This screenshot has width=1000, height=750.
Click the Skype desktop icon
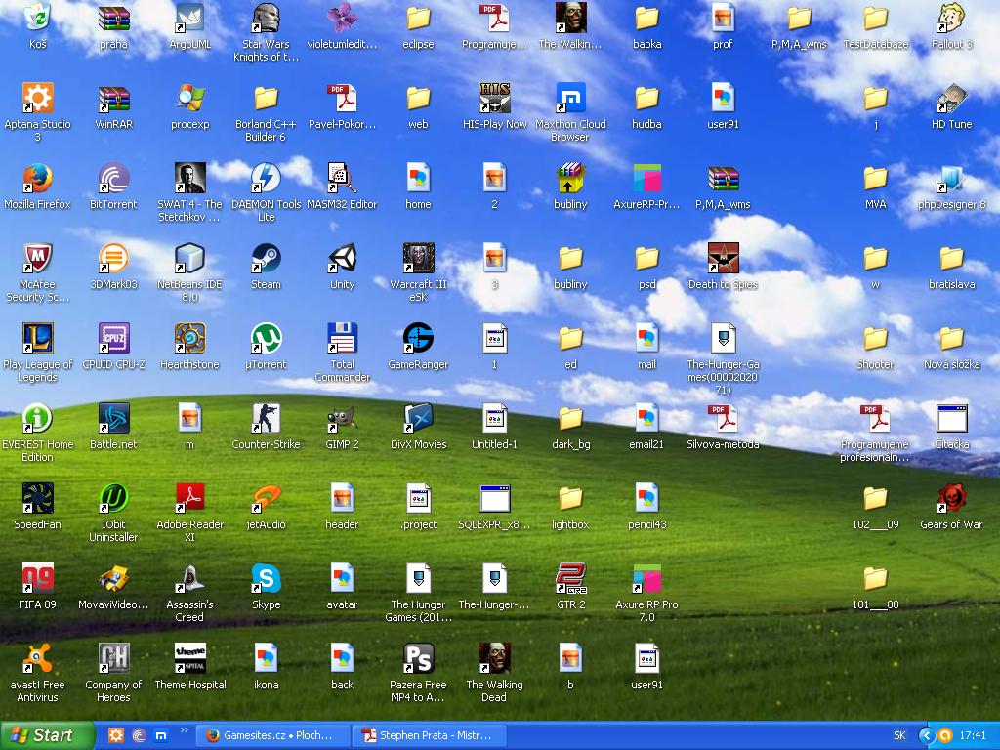click(x=266, y=580)
